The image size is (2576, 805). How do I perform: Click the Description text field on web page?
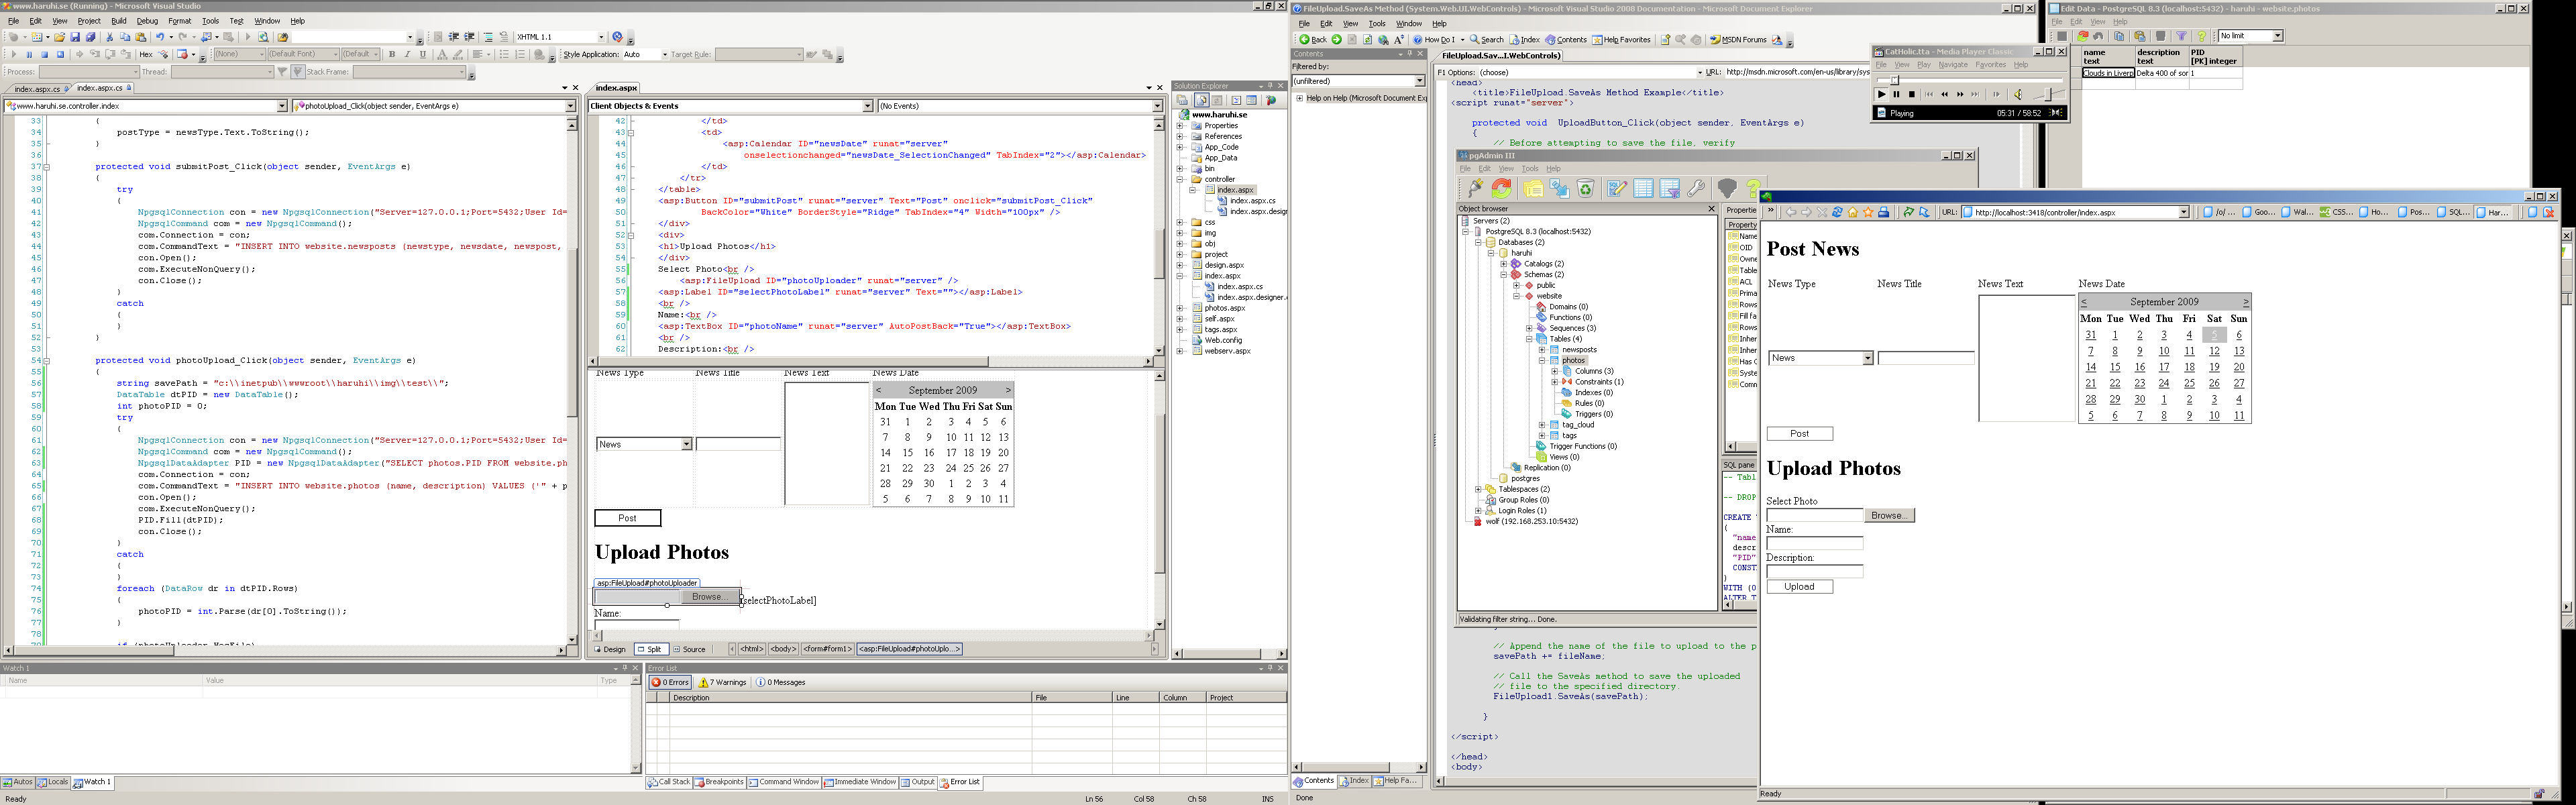pyautogui.click(x=1814, y=571)
